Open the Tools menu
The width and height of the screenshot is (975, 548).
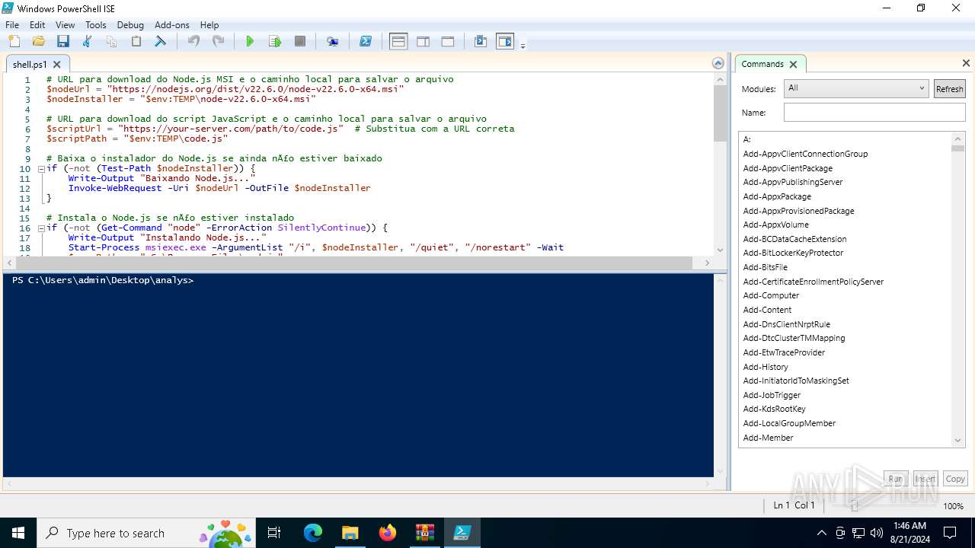[x=96, y=24]
